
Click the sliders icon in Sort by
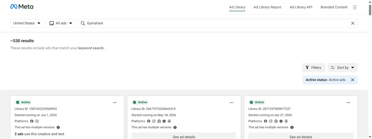tap(333, 67)
